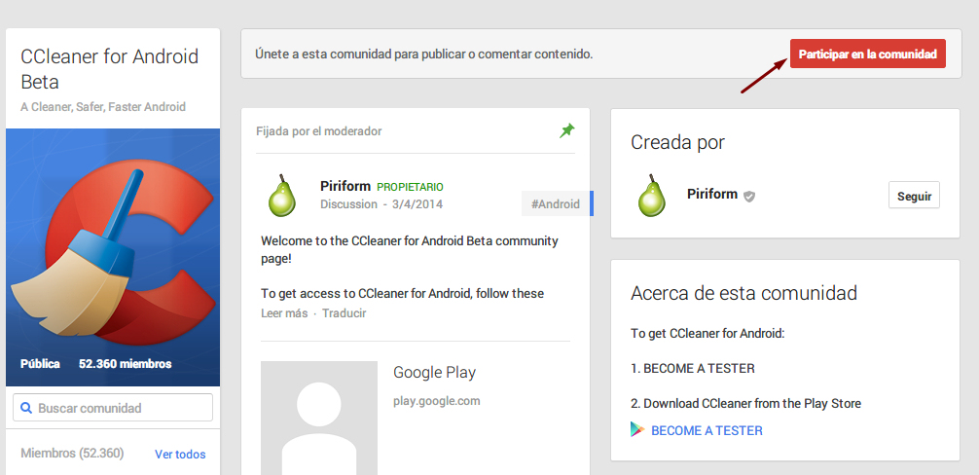Click the CCleaner community cover image
The width and height of the screenshot is (979, 475).
[x=113, y=257]
